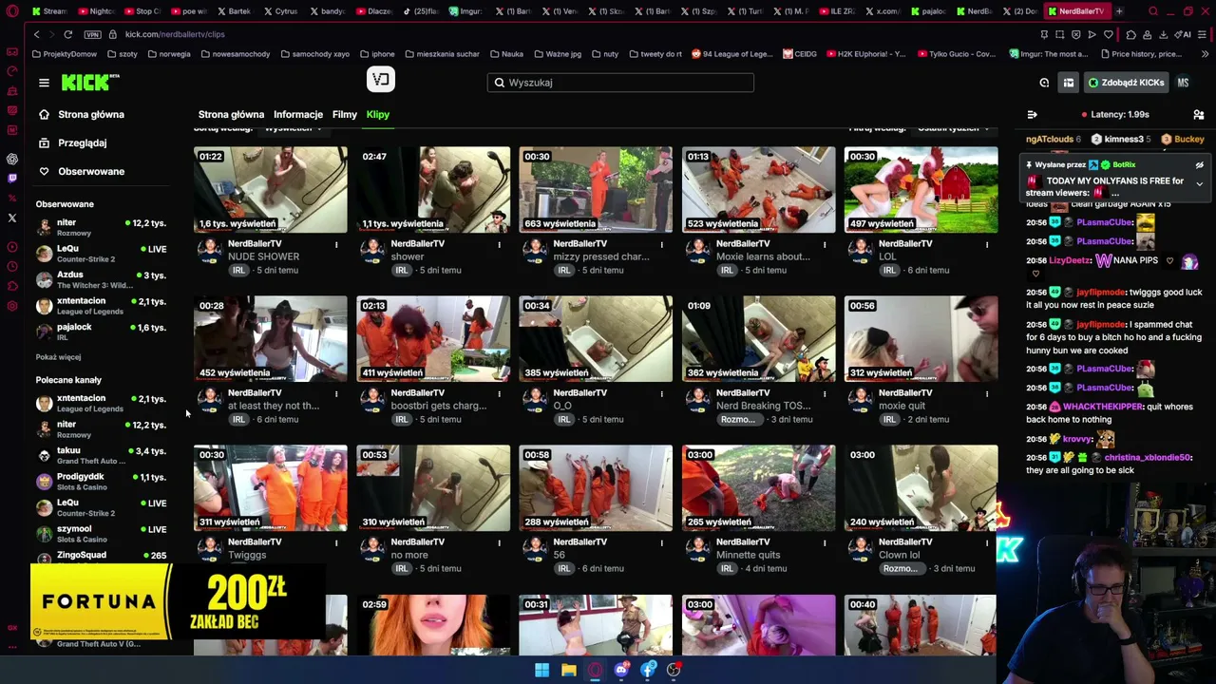Open the sort-by 'wyświetleń' dropdown
1216x684 pixels.
coord(293,128)
